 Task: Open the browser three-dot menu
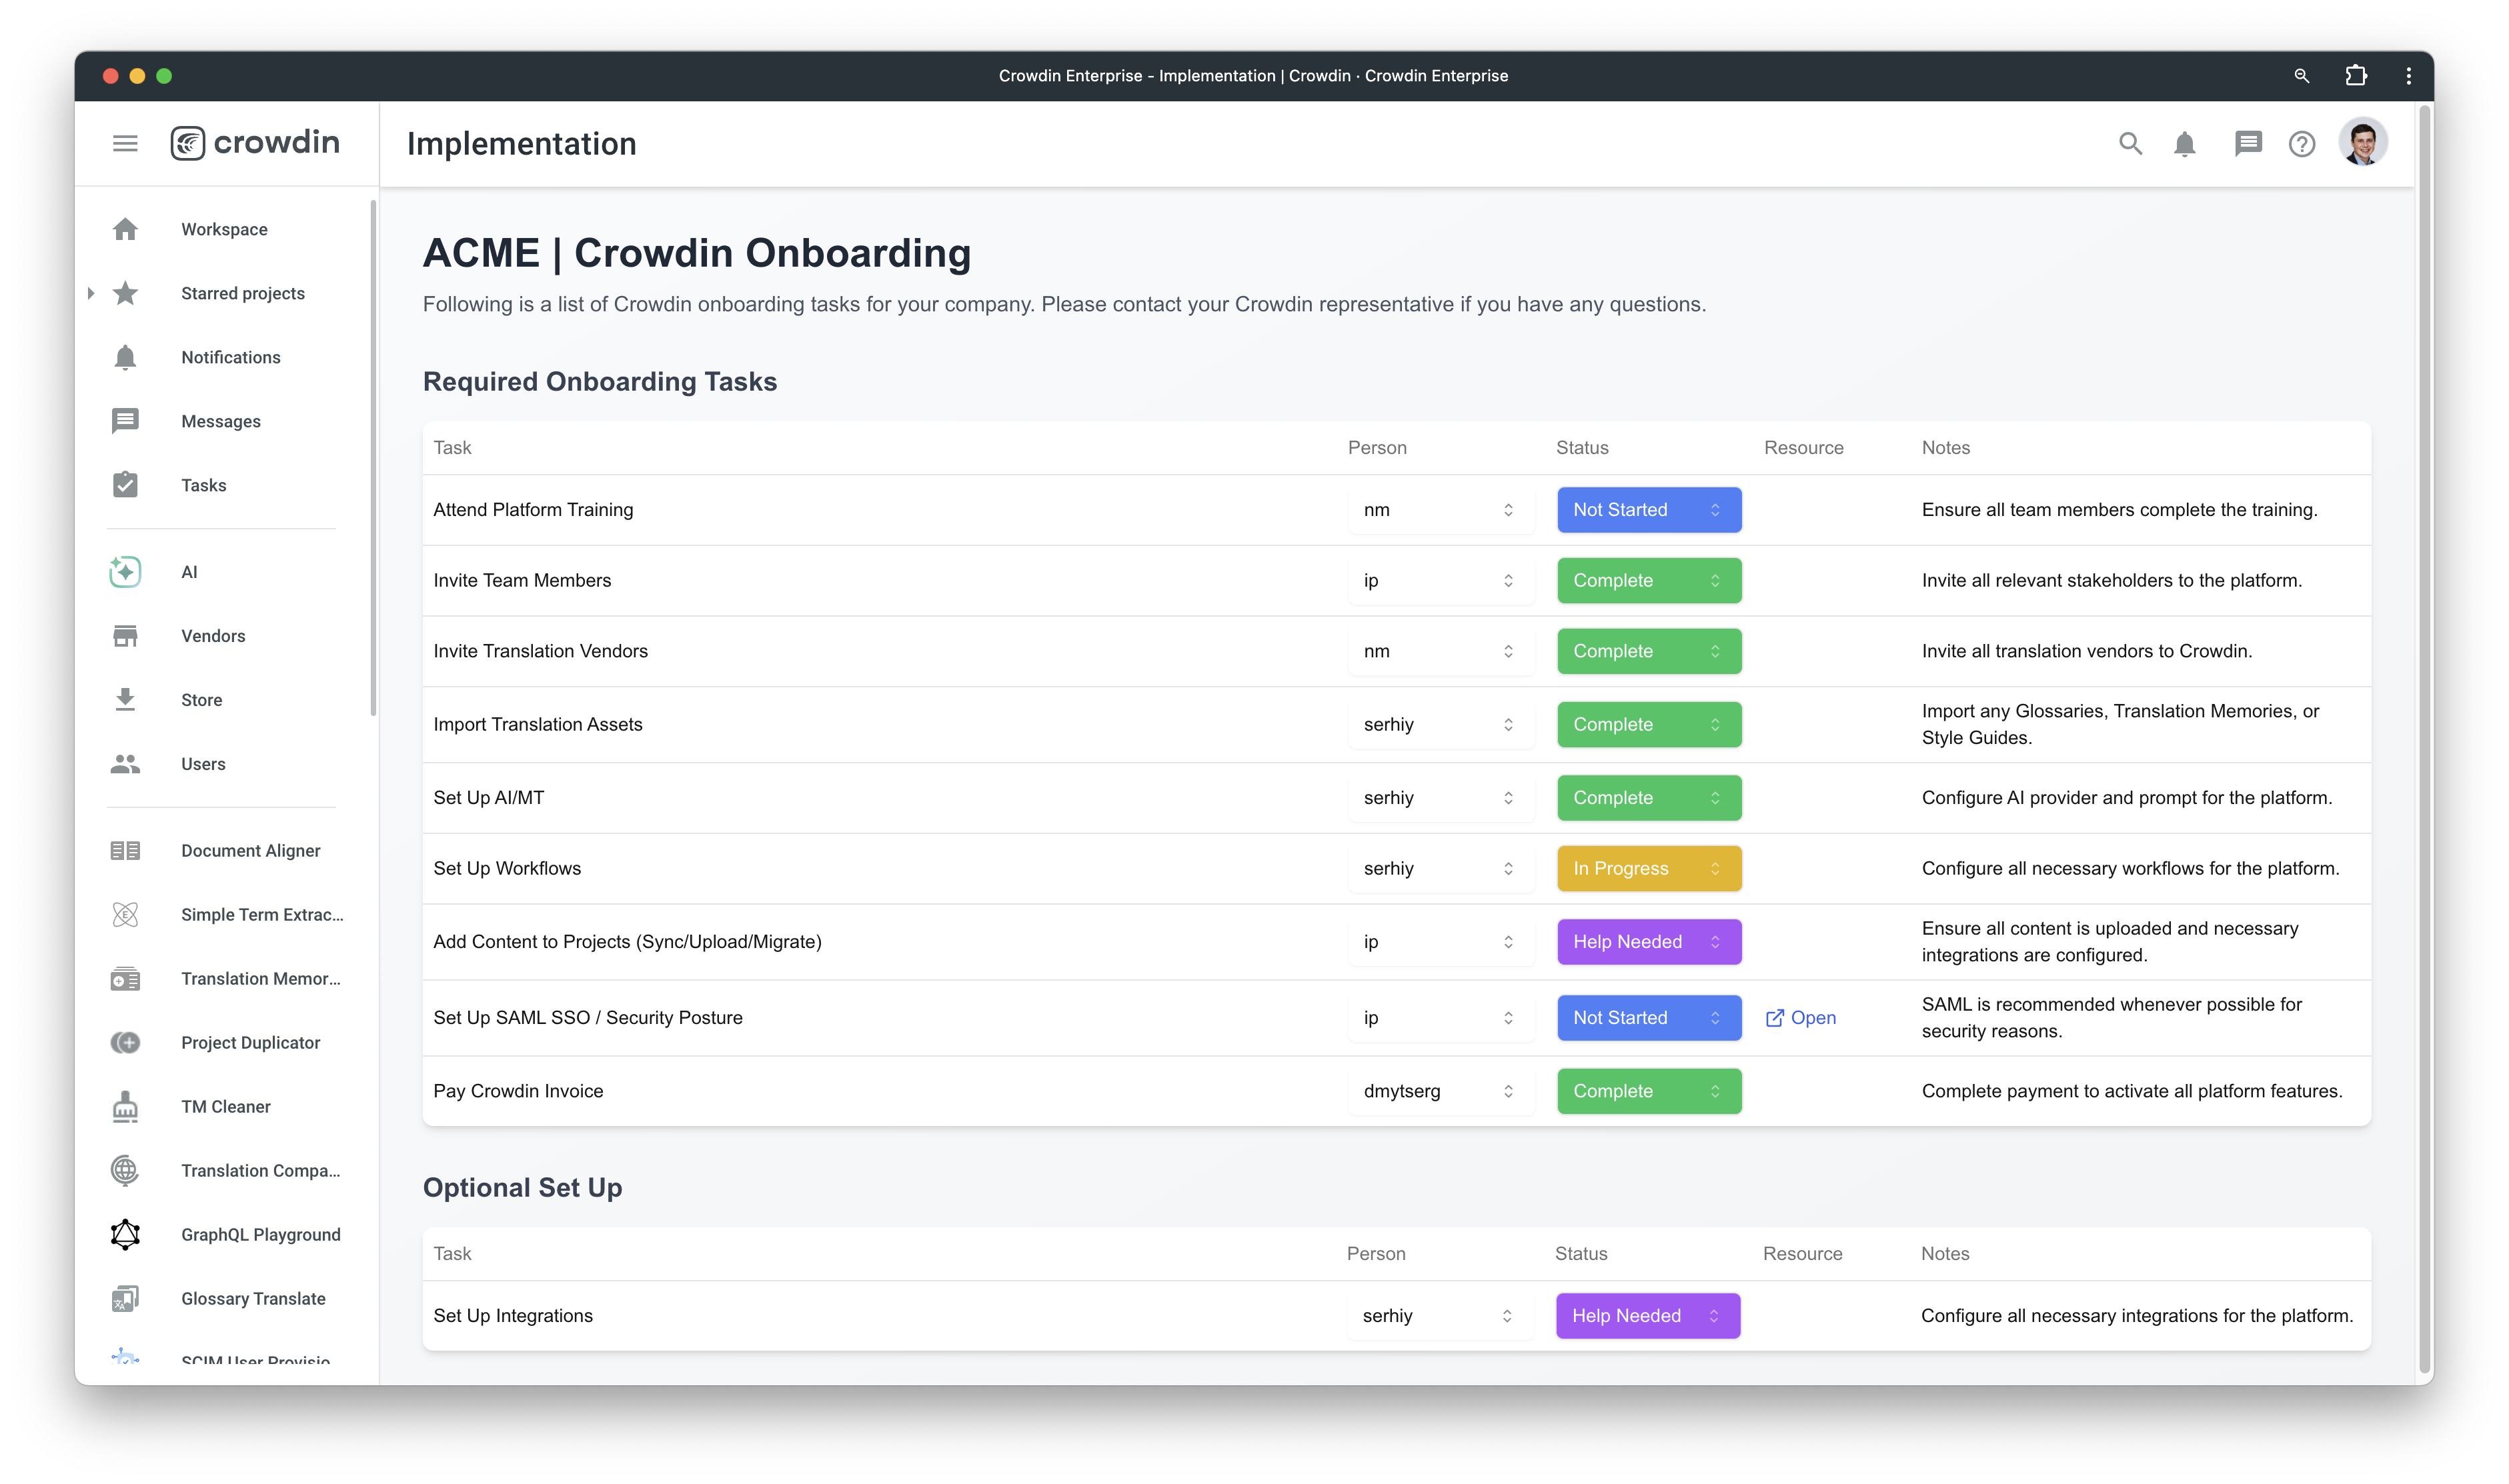[x=2408, y=76]
